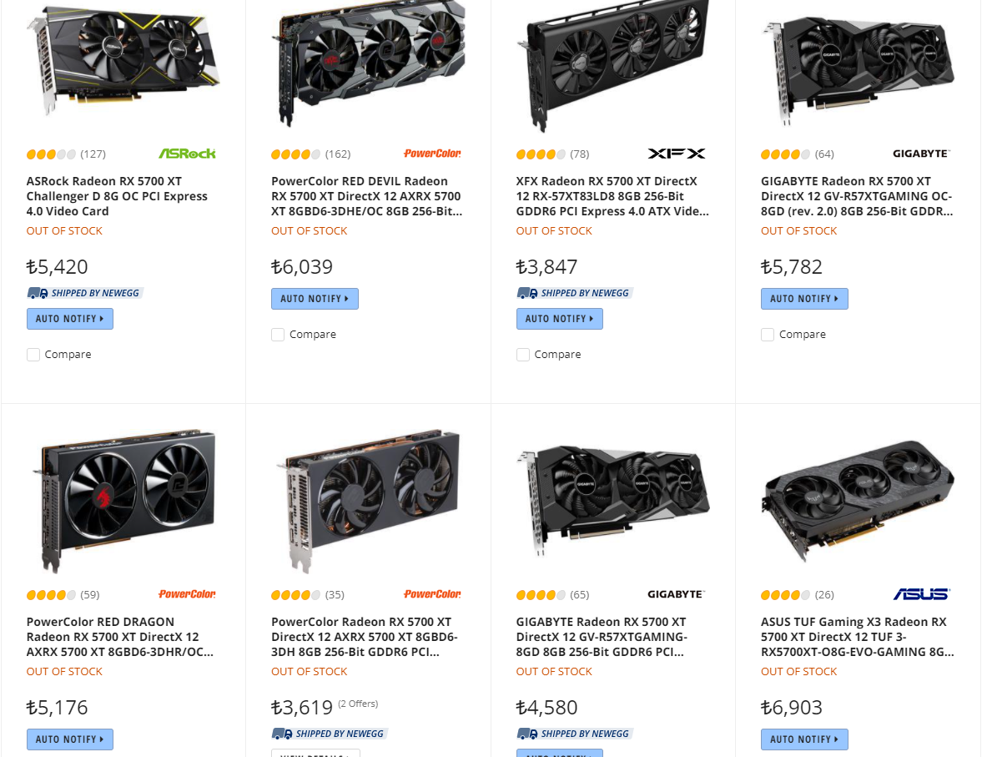Click Auto Notify for the ₺3,847 XFX card
Viewport: 992px width, 757px height.
pyautogui.click(x=560, y=319)
